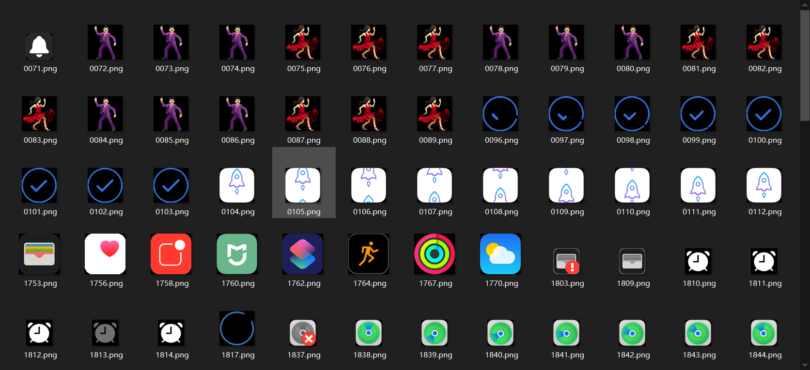Select the Find My radar icon 1844.png

tap(764, 333)
